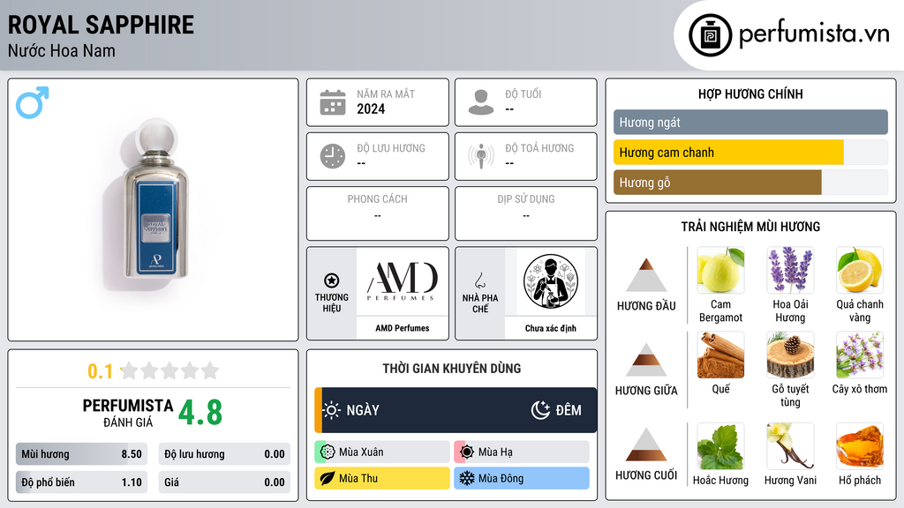Open the Hương Vani vanilla image
This screenshot has height=508, width=904.
point(790,446)
